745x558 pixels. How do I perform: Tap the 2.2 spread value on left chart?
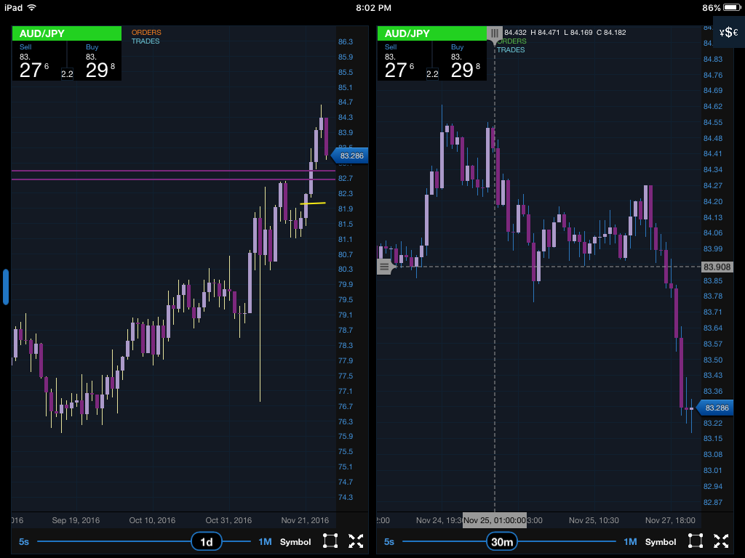click(x=67, y=73)
